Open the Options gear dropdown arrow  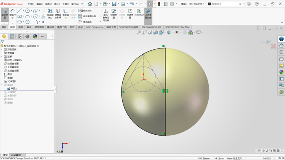pyautogui.click(x=176, y=4)
